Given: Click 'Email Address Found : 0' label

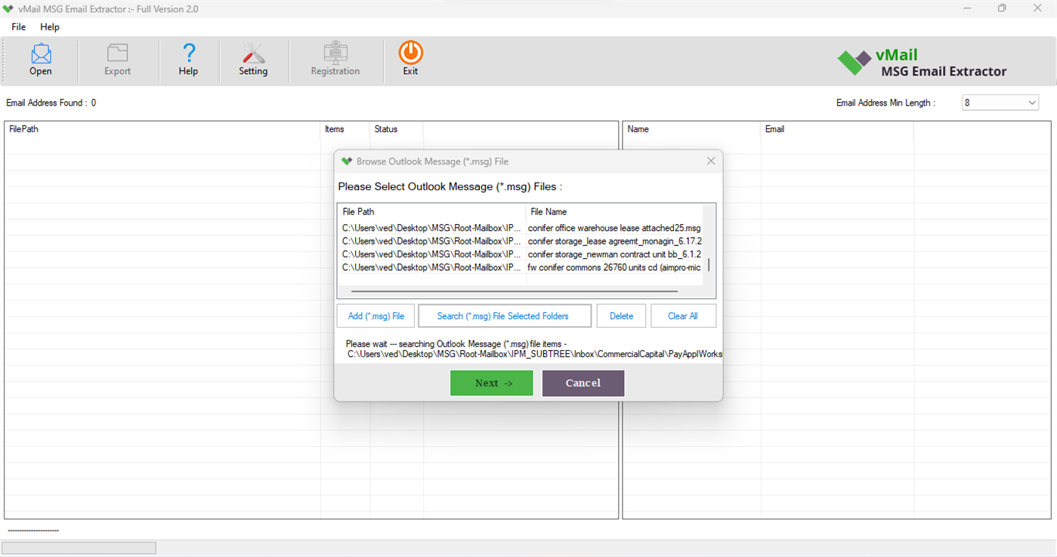Looking at the screenshot, I should [x=51, y=103].
